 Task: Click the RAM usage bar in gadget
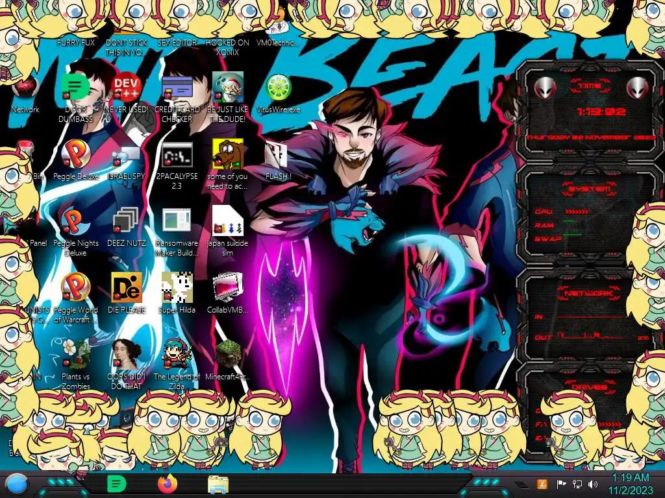tap(570, 221)
